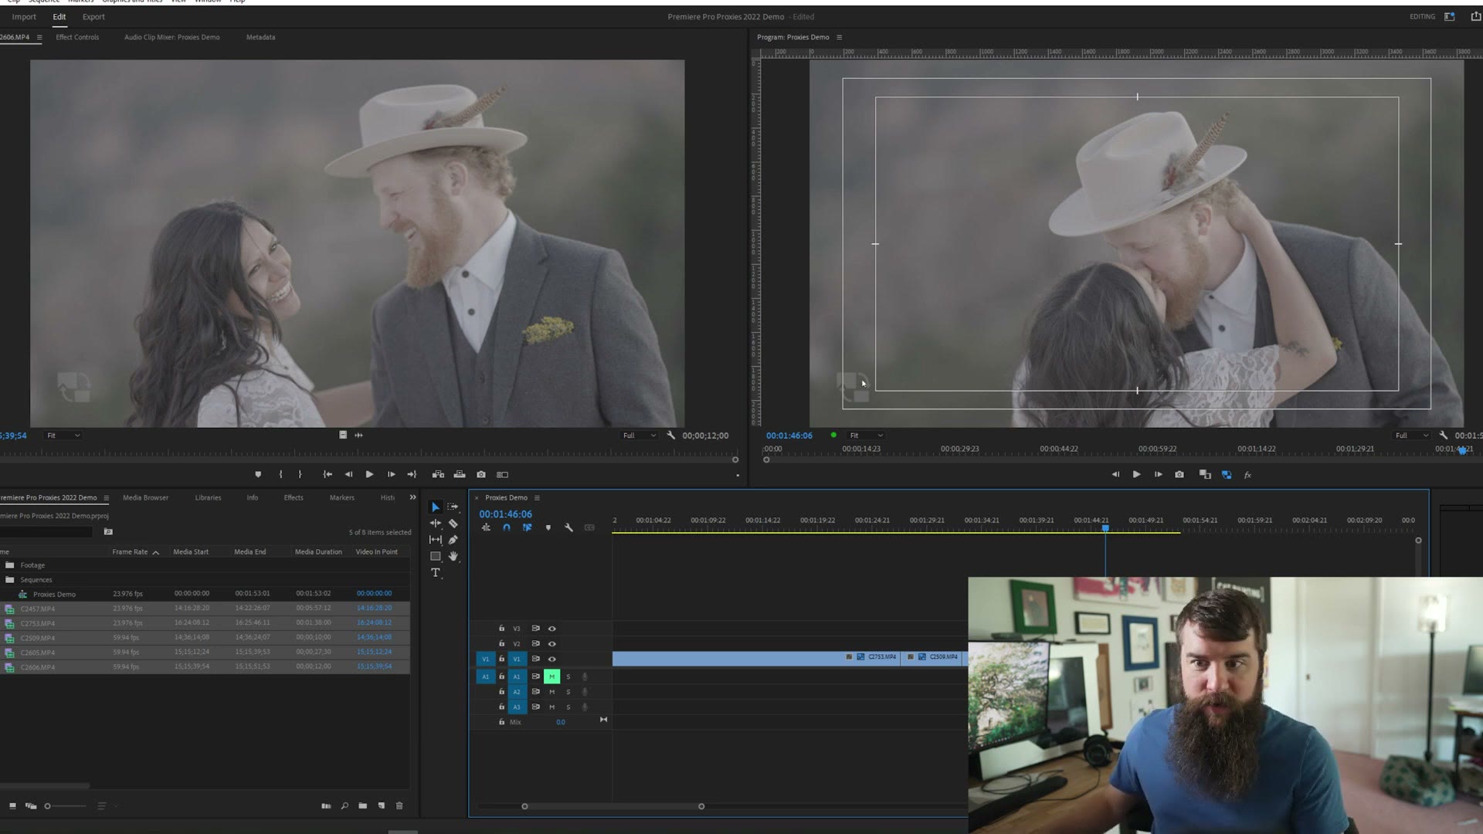Open Project panel hamburger menu

tap(106, 498)
